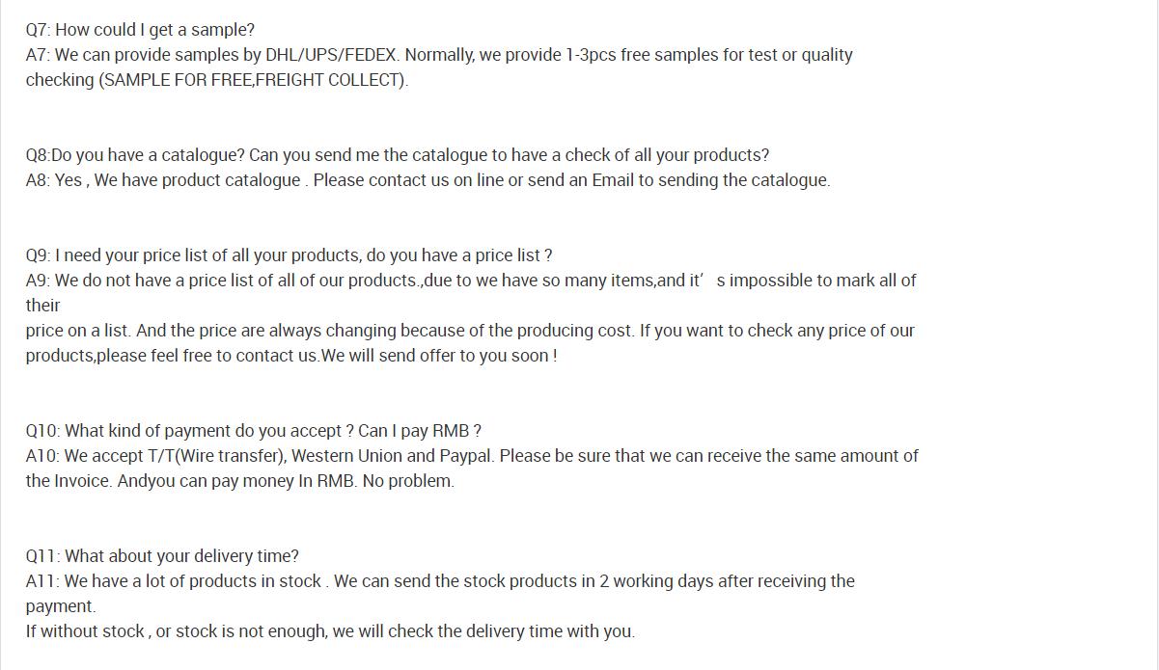Click the sentence "We will send offer to you soon"
This screenshot has width=1159, height=670.
click(x=438, y=356)
